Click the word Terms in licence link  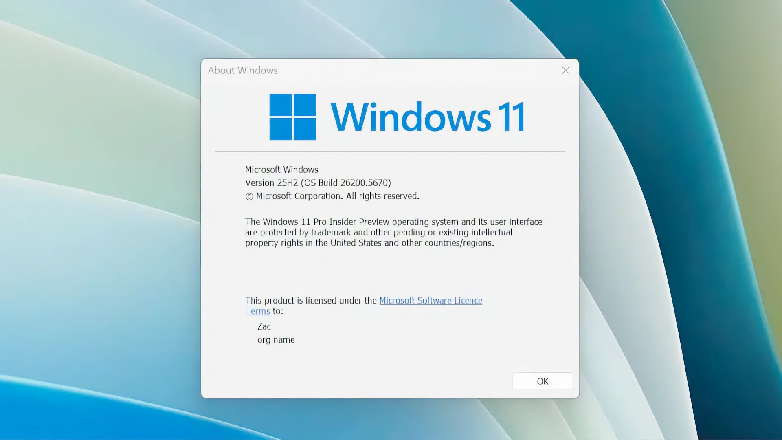point(257,311)
